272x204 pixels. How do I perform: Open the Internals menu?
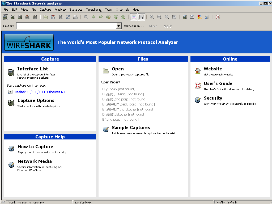123,10
